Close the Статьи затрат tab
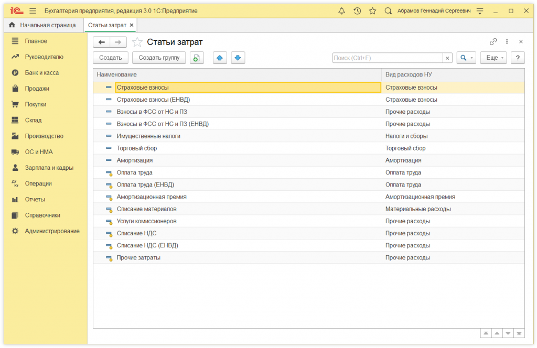Screen dimensions: 537x348 [132, 25]
